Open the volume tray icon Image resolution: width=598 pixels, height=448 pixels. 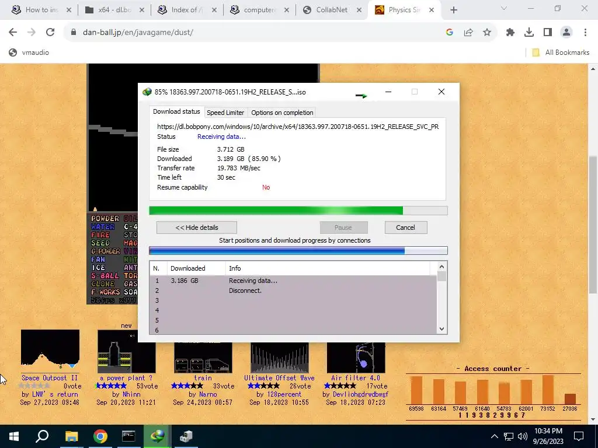523,436
